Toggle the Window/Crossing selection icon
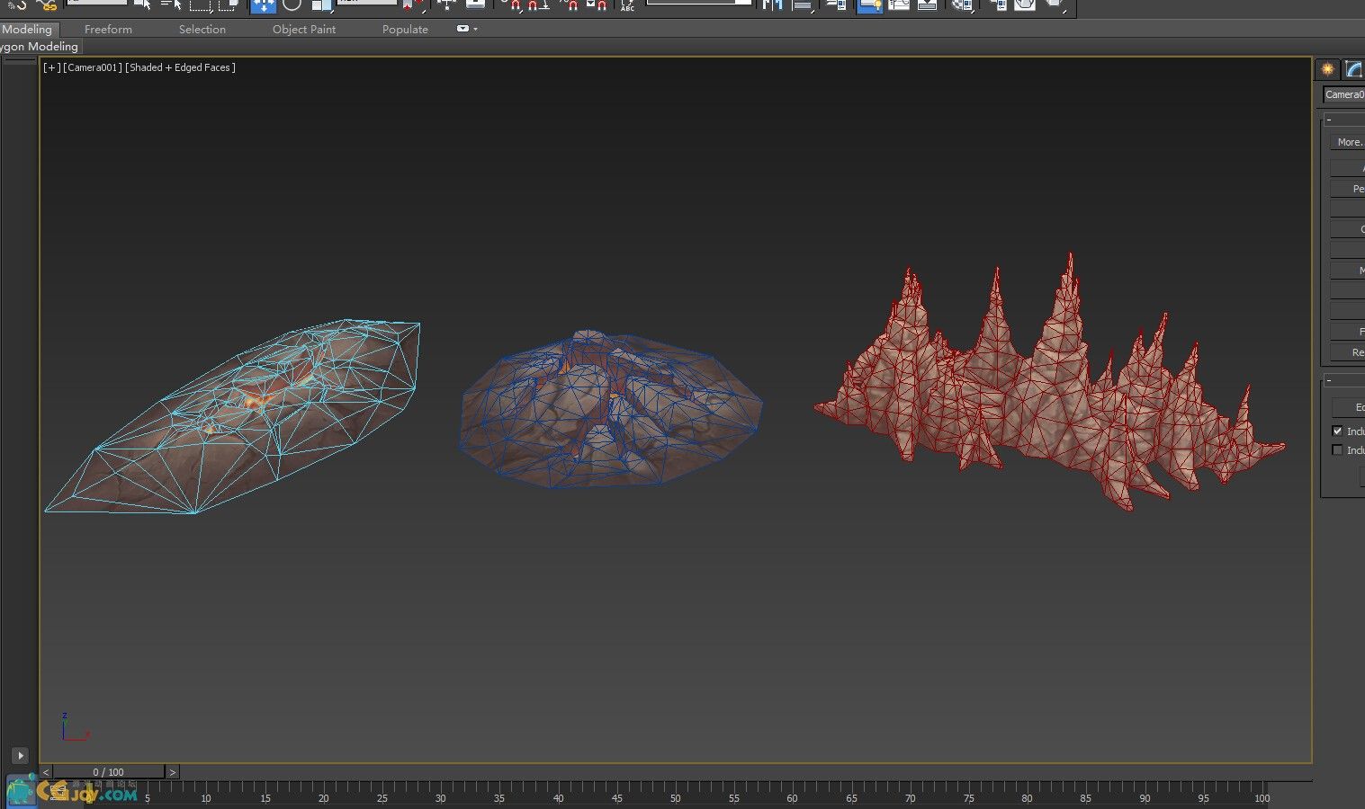The image size is (1365, 809). (x=229, y=4)
